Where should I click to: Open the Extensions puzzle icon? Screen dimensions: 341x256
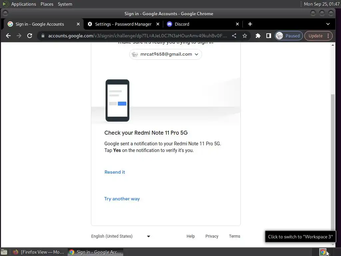coord(258,36)
